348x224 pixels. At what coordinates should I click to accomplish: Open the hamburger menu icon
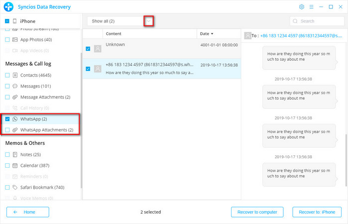311,7
